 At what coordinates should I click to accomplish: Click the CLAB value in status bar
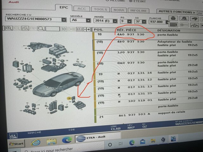coord(116,129)
